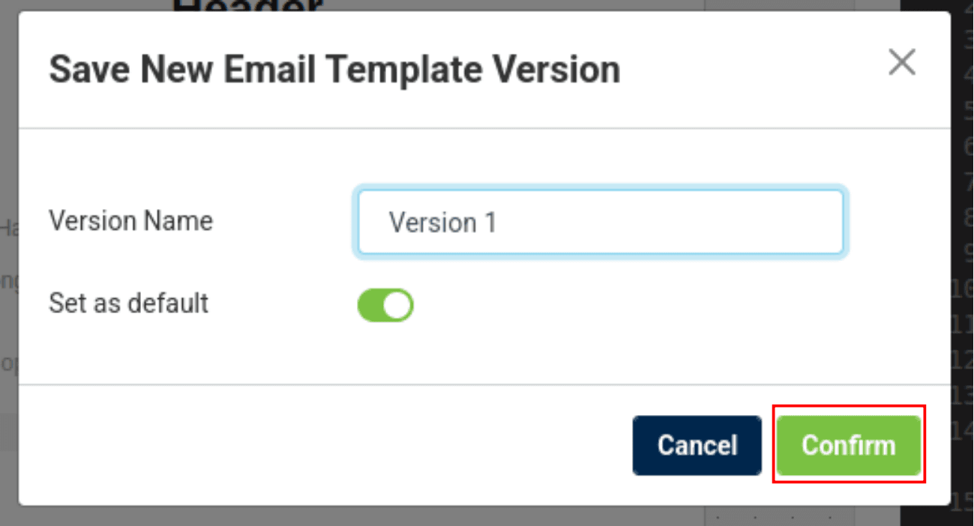Confirm saving the new template version
This screenshot has width=974, height=526.
[x=849, y=445]
